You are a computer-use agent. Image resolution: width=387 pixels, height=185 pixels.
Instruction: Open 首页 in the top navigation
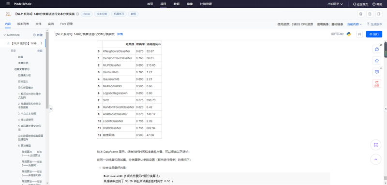(x=150, y=4)
